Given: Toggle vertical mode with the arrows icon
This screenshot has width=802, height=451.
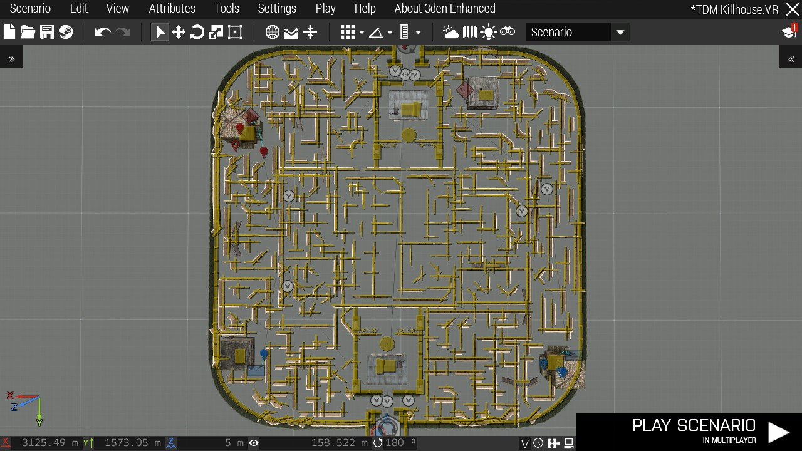Looking at the screenshot, I should click(x=310, y=32).
